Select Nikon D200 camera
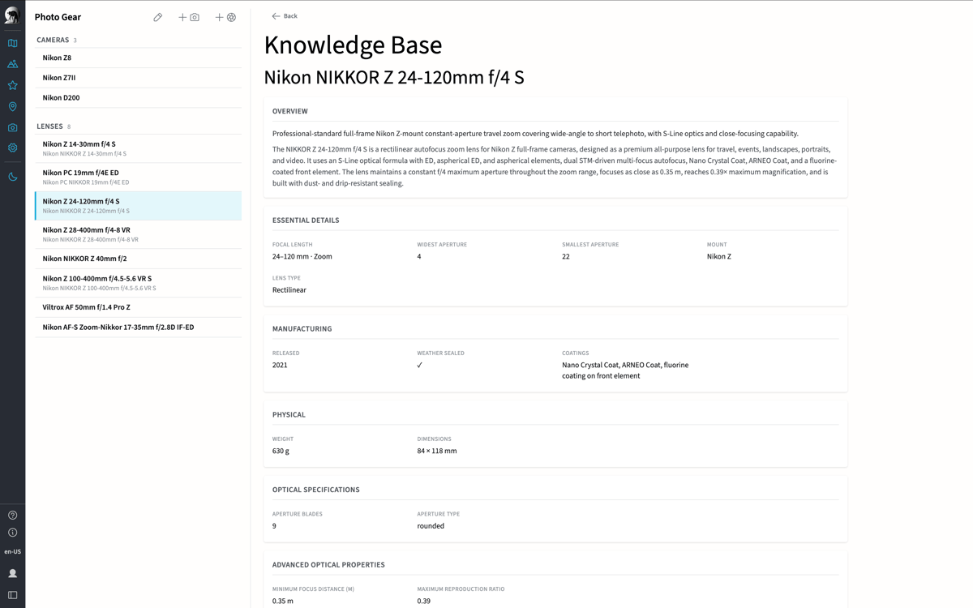The width and height of the screenshot is (973, 608). (138, 97)
